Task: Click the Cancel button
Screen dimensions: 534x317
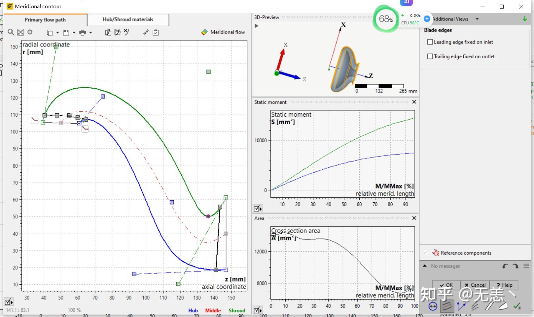Action: coord(475,285)
